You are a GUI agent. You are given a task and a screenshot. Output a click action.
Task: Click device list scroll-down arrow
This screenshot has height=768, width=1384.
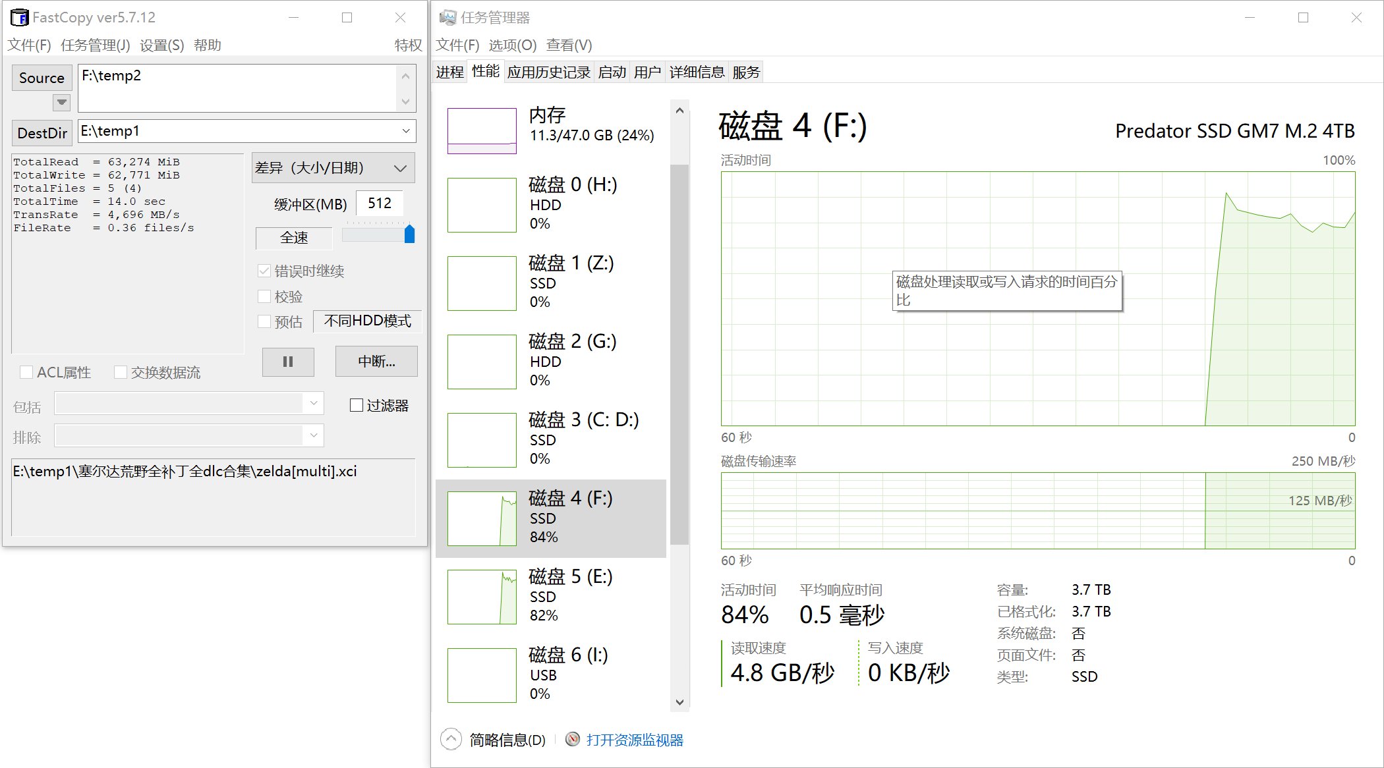pos(679,701)
